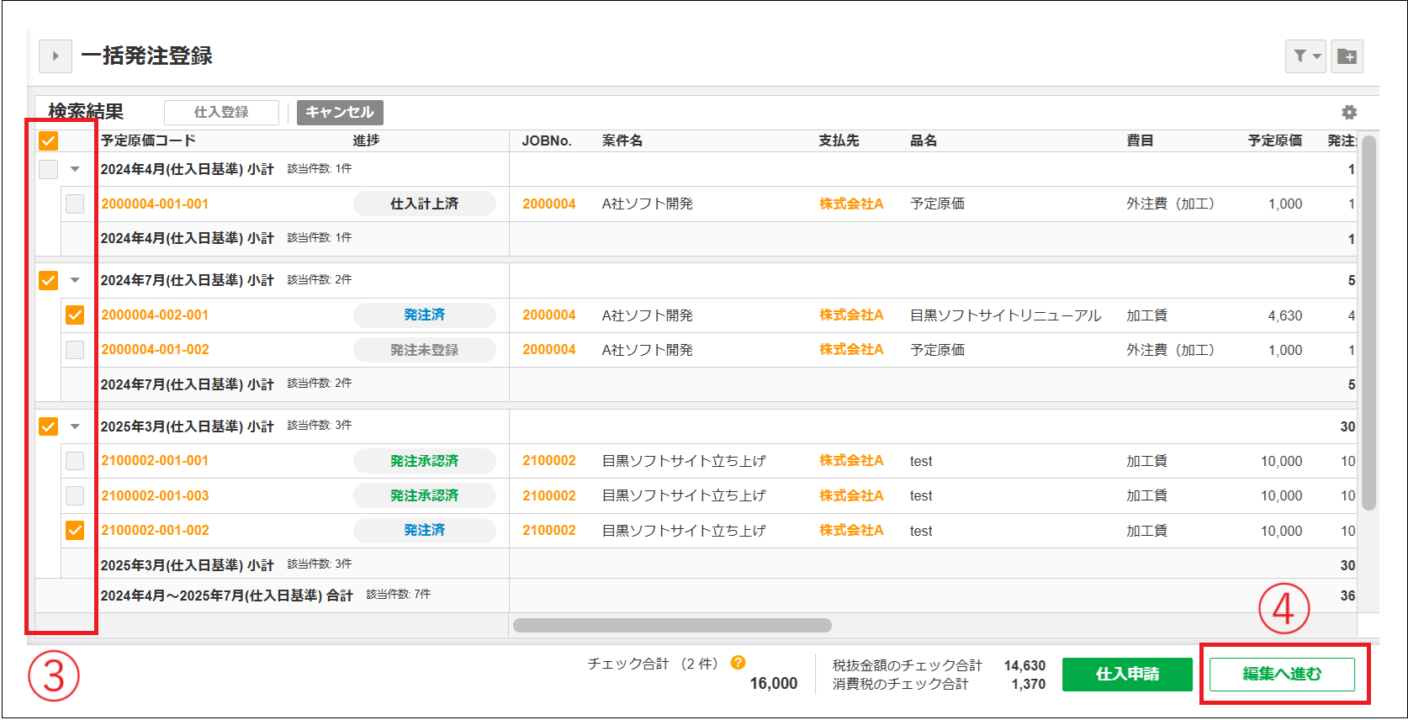Click the キャンセル button
Viewport: 1408px width, 720px height.
[340, 113]
